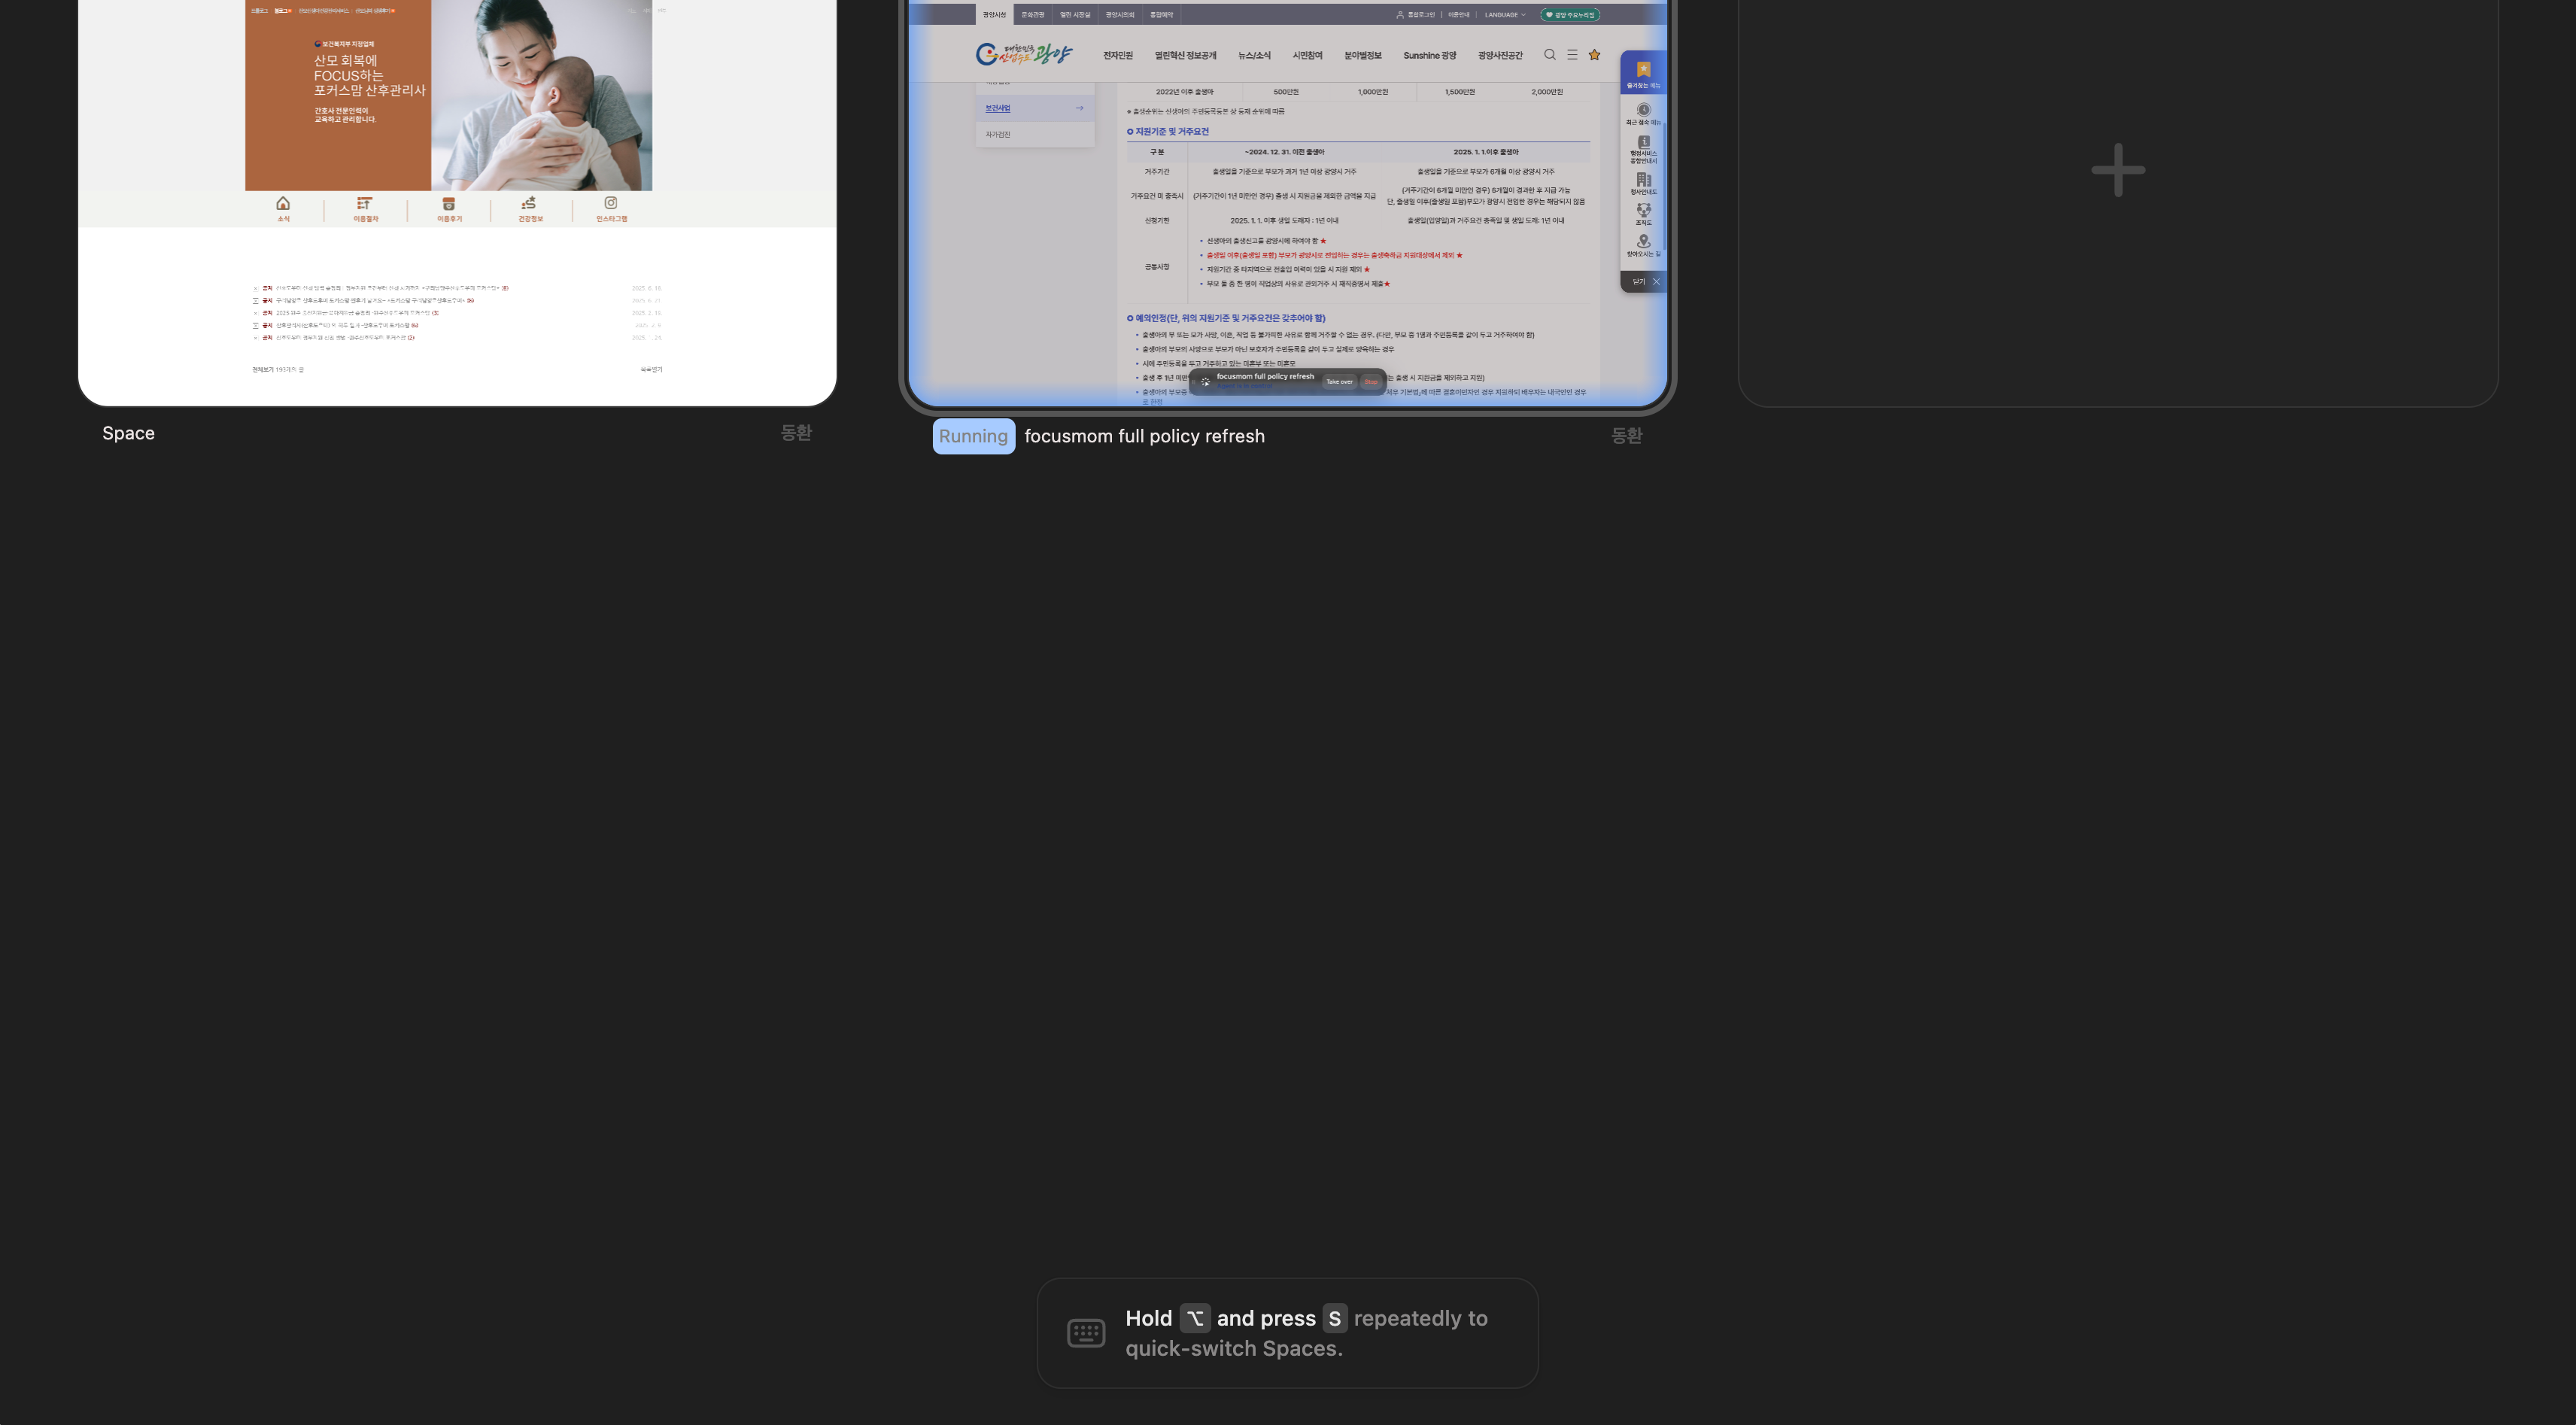Click the mother and baby banner image

pos(542,95)
